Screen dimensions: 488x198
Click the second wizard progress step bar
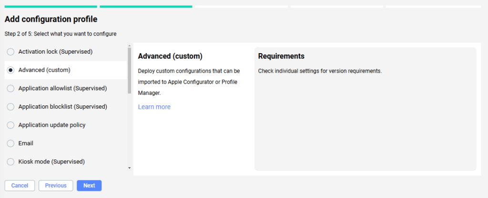point(146,7)
